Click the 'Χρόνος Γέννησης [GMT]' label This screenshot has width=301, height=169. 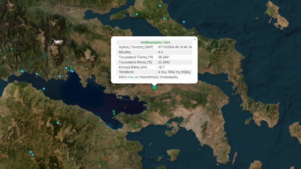(136, 47)
